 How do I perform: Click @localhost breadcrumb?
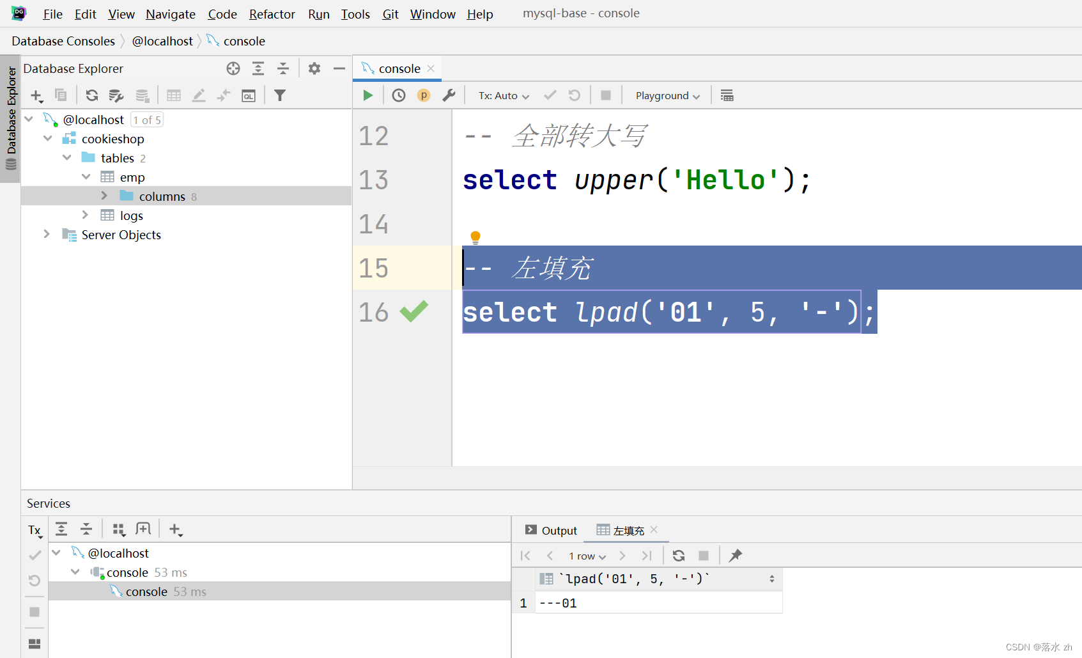[x=162, y=41]
